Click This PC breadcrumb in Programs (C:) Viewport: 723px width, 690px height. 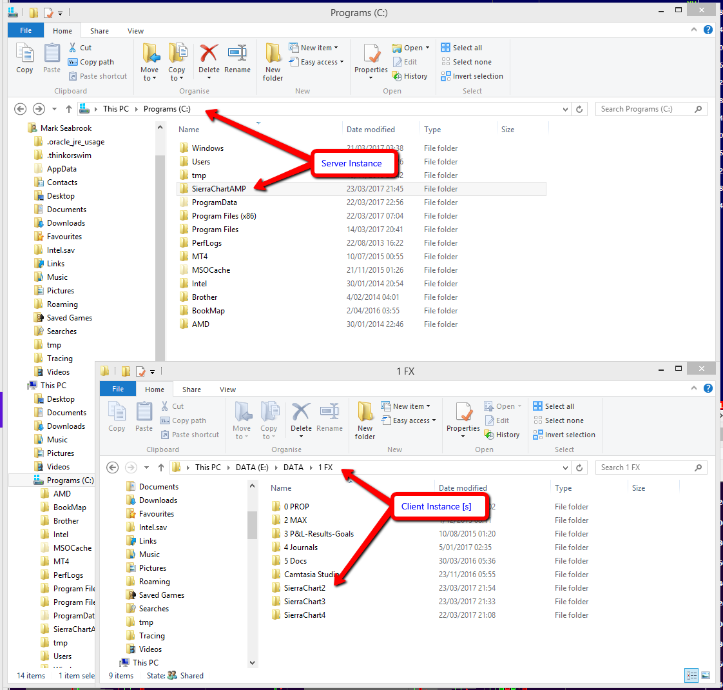(x=116, y=109)
